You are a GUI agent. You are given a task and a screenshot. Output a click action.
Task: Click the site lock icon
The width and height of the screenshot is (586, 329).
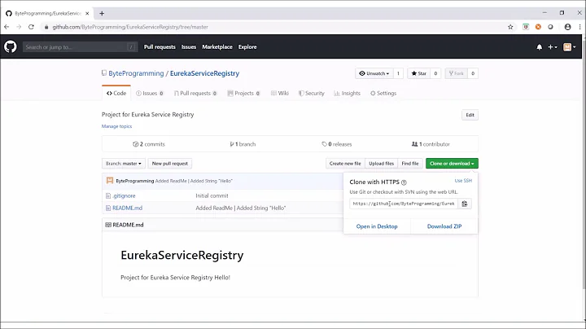46,27
